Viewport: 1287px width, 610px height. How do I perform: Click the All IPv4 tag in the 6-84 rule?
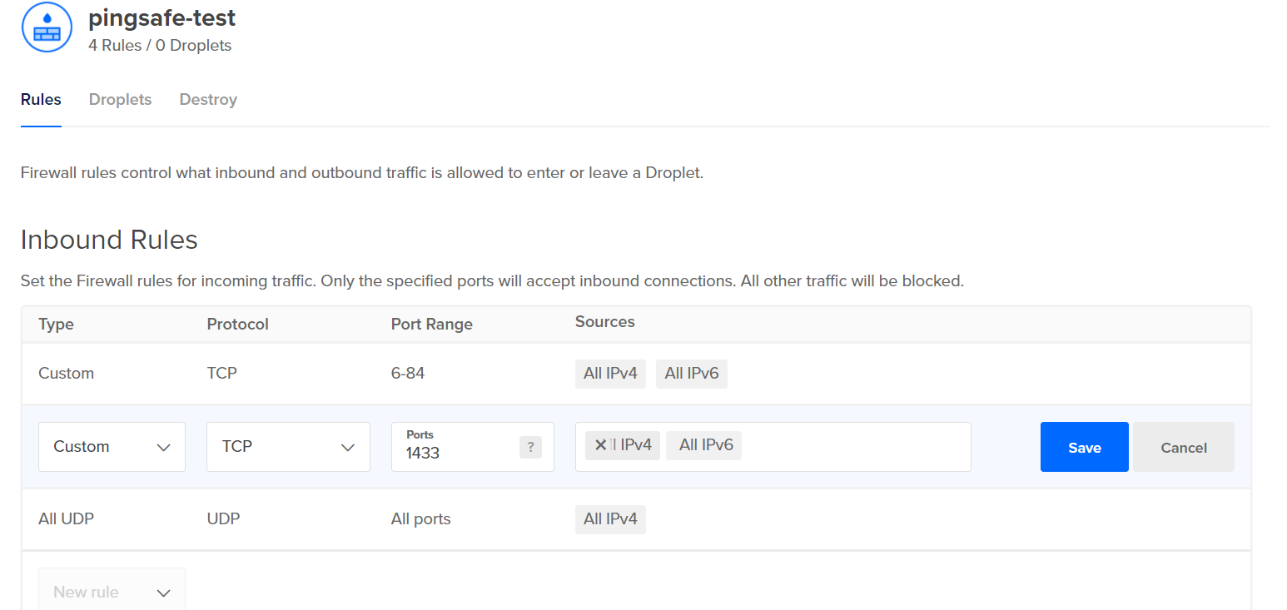610,374
